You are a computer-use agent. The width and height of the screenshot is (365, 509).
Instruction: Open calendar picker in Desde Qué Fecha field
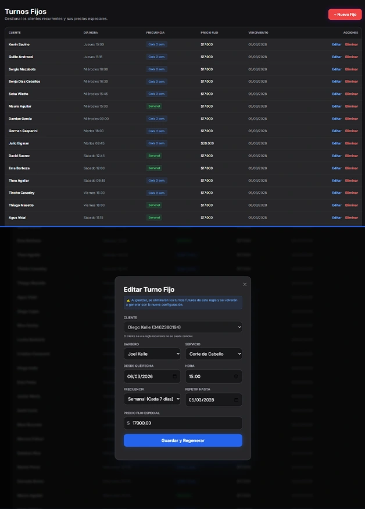174,377
